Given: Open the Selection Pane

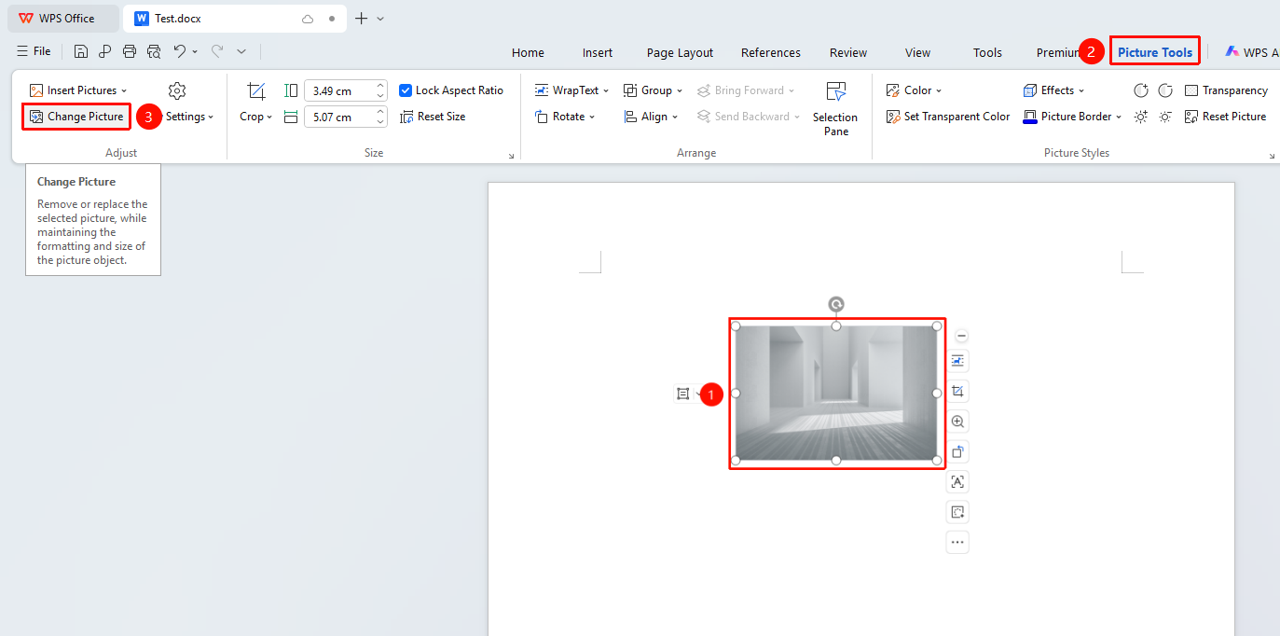Looking at the screenshot, I should pos(835,108).
